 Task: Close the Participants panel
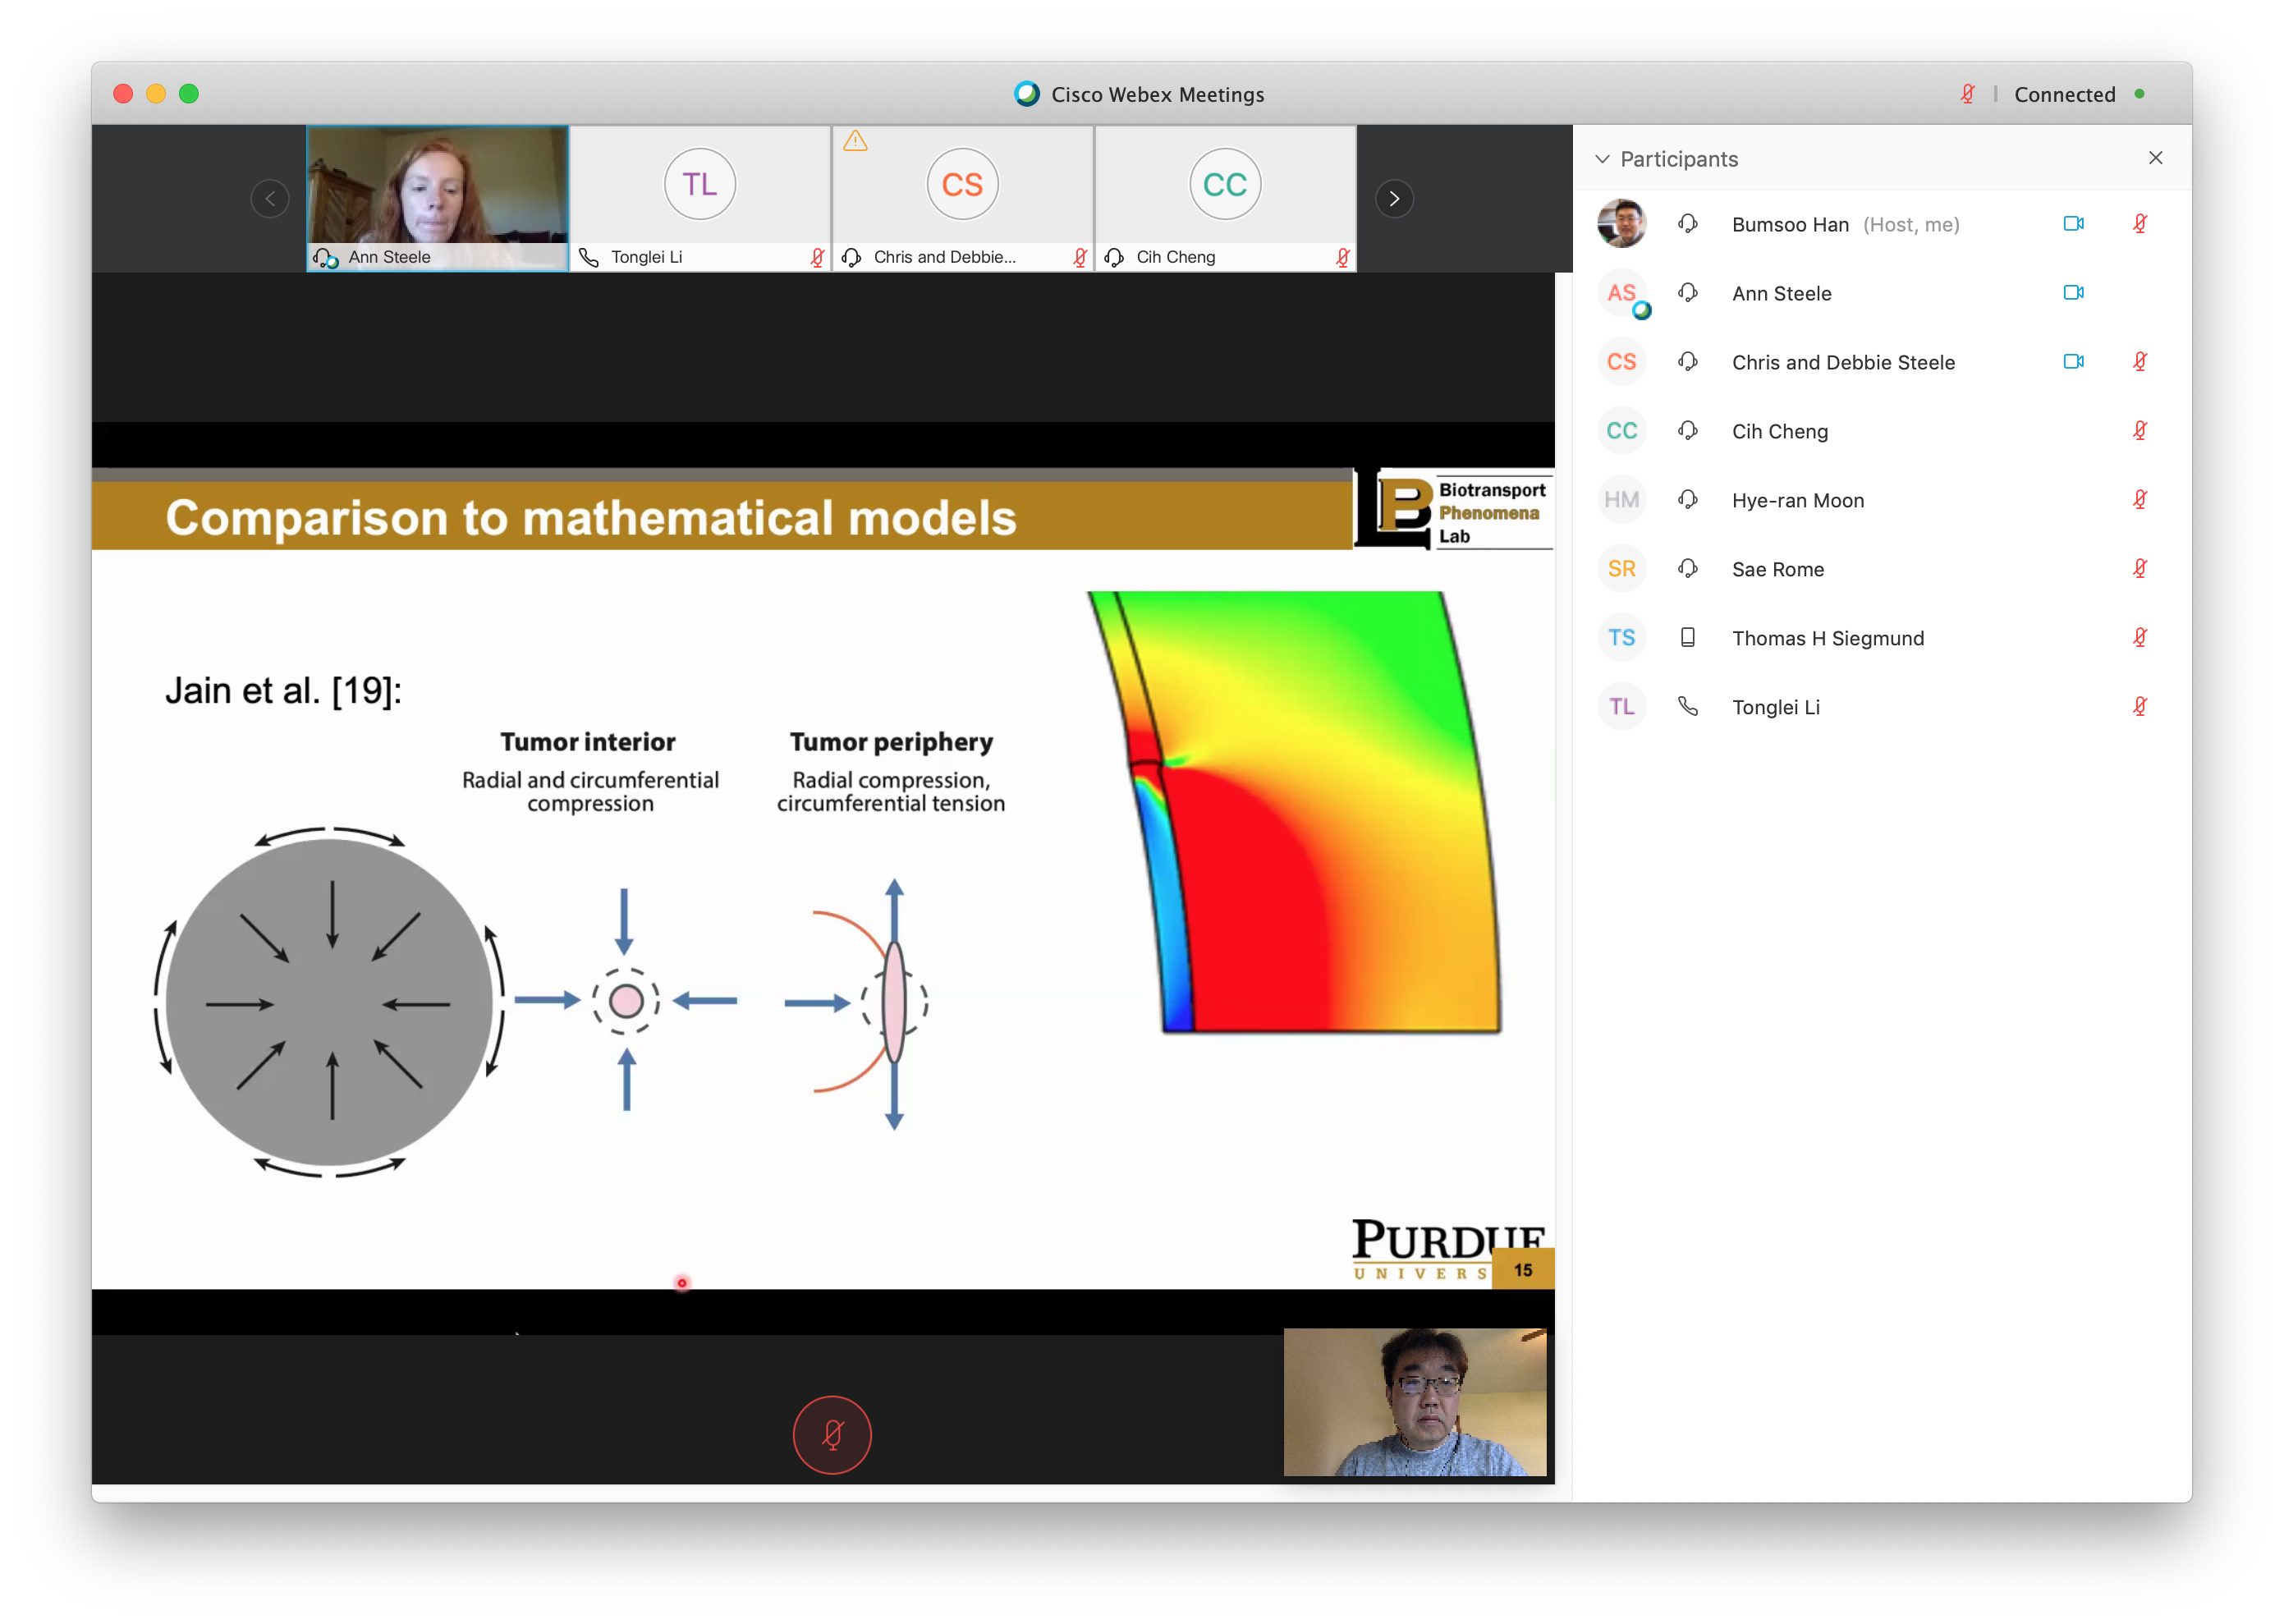tap(2156, 158)
